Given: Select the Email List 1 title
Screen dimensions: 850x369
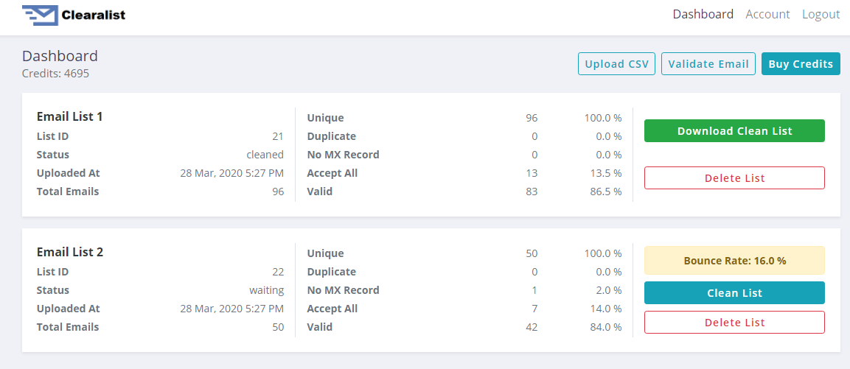Looking at the screenshot, I should 69,116.
